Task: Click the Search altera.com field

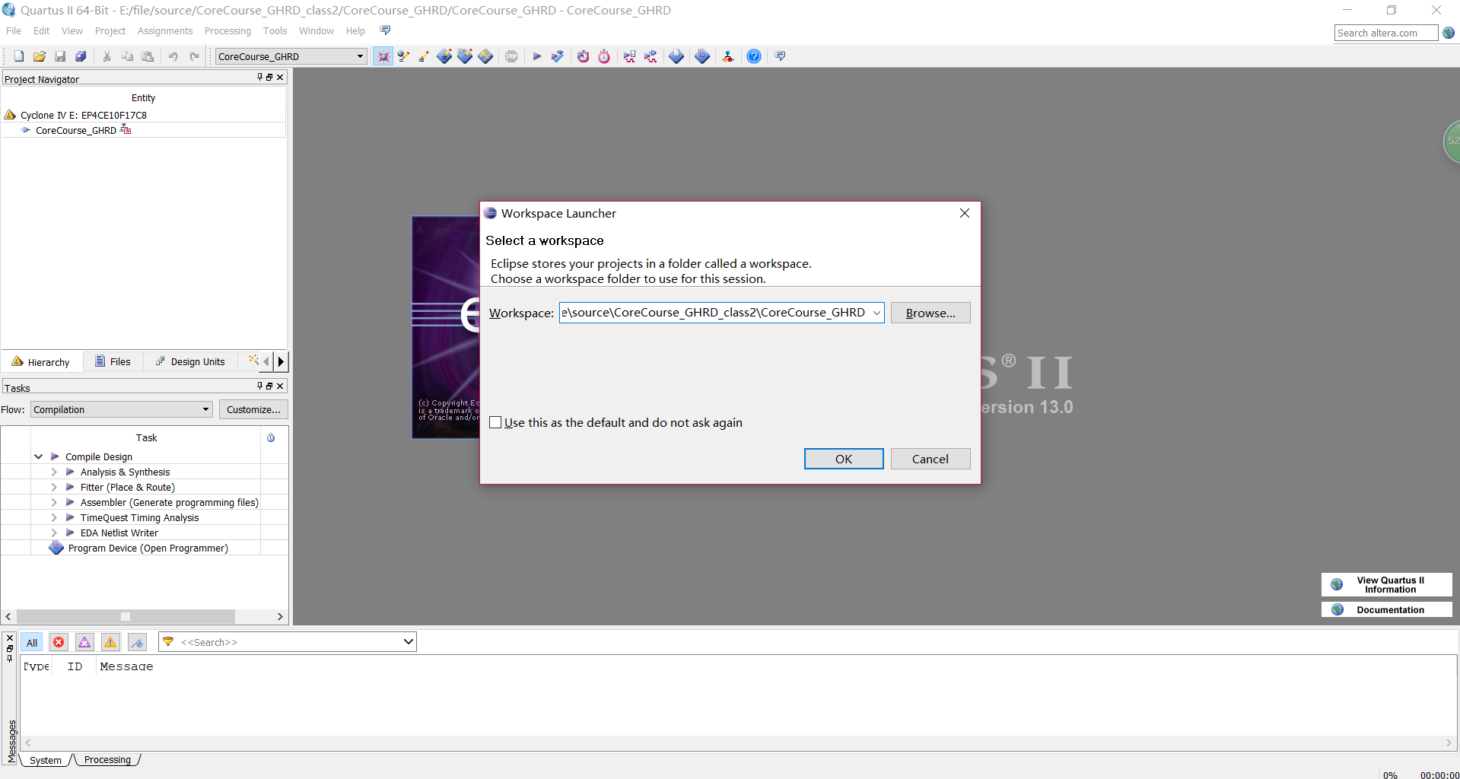Action: (x=1385, y=33)
